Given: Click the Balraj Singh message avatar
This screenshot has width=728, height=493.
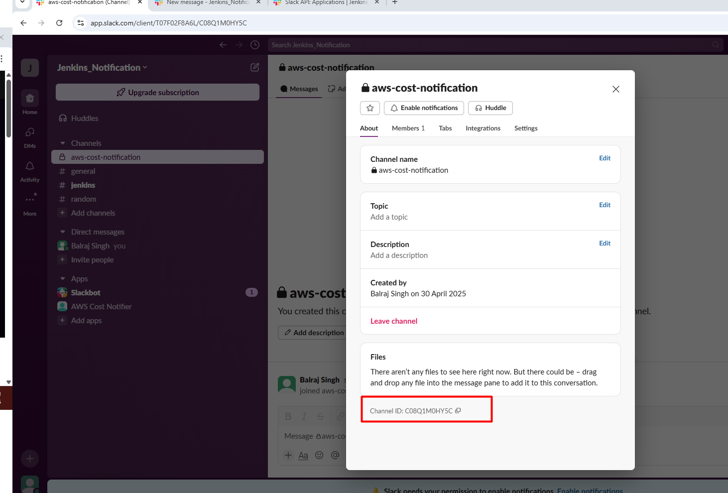Looking at the screenshot, I should 286,385.
